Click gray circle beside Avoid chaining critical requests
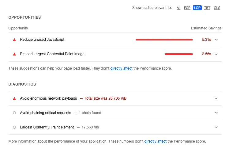 pyautogui.click(x=14, y=113)
